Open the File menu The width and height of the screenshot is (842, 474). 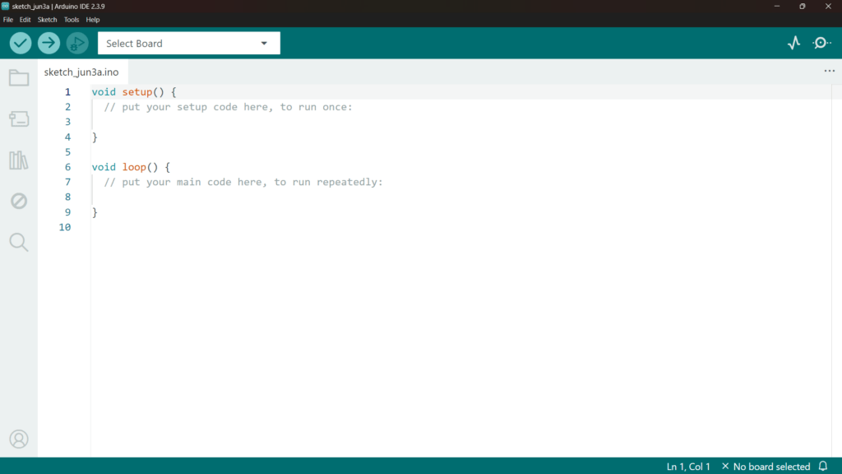(8, 20)
